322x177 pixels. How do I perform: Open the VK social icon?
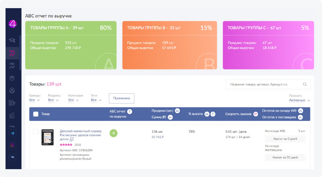[x=12, y=157]
